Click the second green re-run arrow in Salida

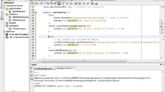point(31,72)
